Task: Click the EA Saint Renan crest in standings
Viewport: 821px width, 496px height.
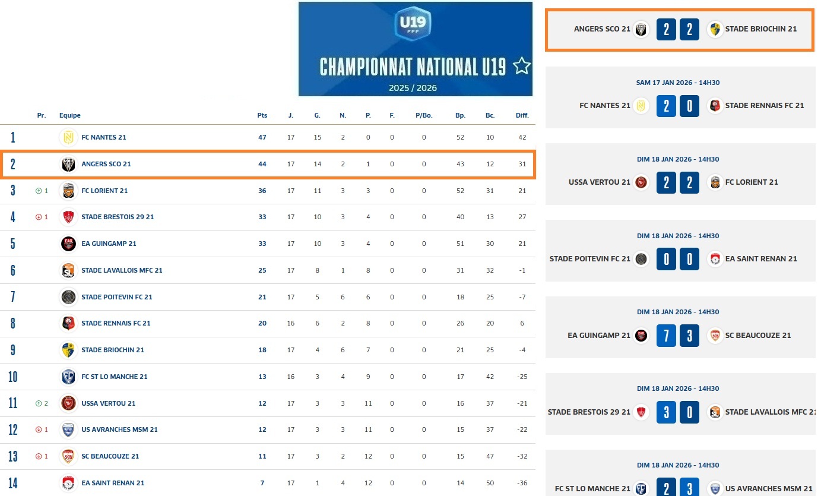Action: click(69, 483)
